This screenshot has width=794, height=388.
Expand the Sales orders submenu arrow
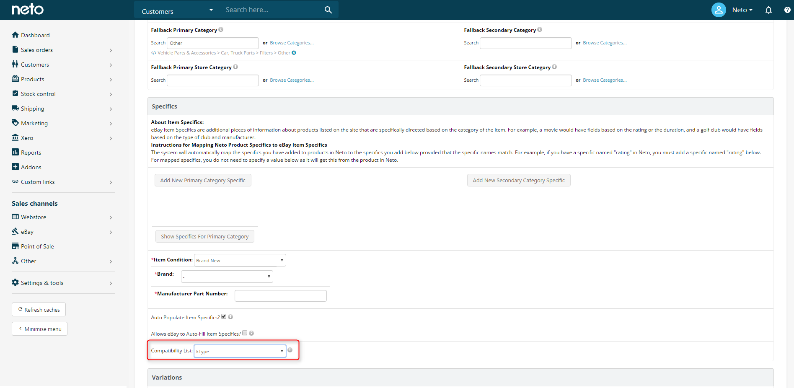111,50
